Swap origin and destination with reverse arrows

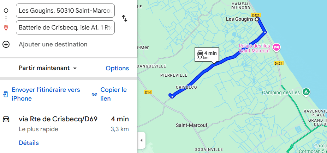[x=124, y=18]
